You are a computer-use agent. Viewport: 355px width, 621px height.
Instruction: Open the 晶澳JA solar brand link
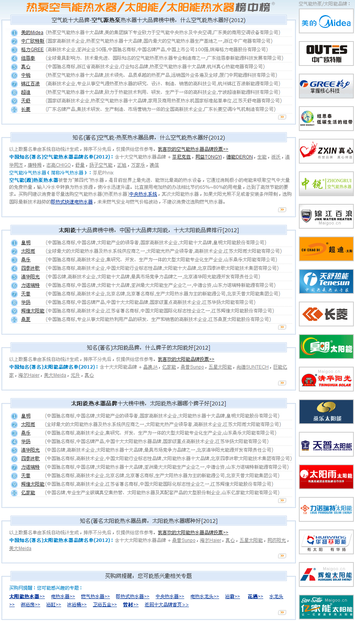pos(151,367)
